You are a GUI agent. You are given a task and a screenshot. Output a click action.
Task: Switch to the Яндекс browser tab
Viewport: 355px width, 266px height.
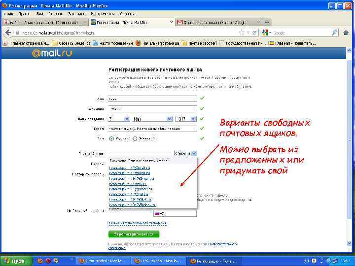click(45, 22)
